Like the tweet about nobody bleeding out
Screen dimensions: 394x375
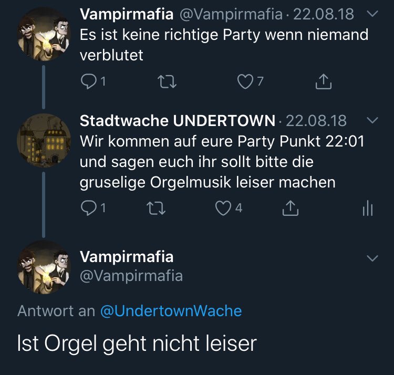(x=245, y=82)
